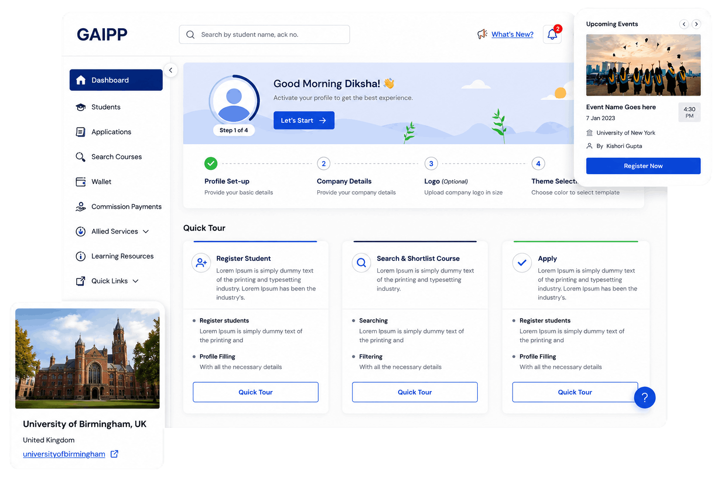The width and height of the screenshot is (723, 482).
Task: Click the 4:30 PM time badge
Action: (690, 112)
